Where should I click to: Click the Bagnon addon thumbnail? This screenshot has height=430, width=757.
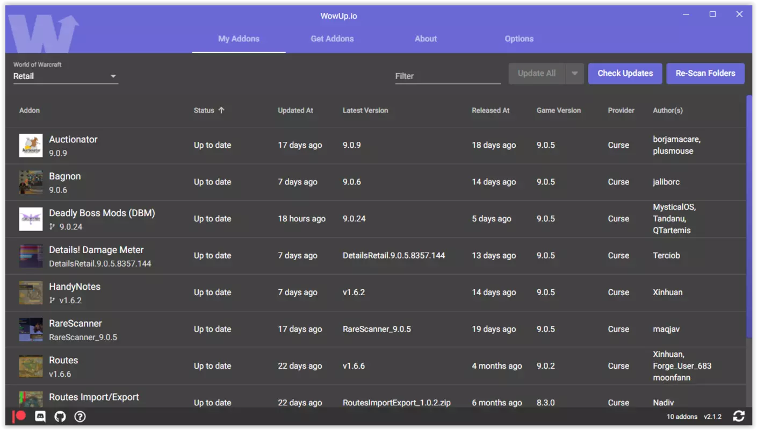(x=31, y=182)
